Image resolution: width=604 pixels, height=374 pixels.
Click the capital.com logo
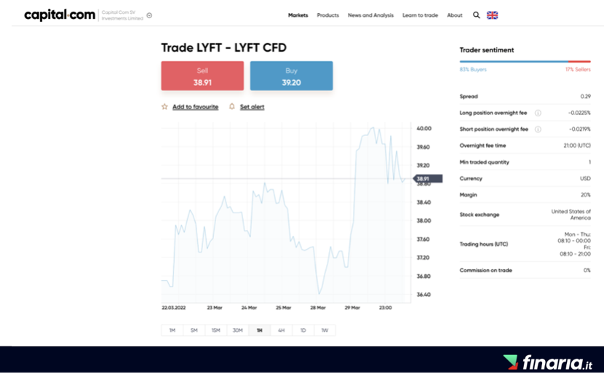coord(60,15)
